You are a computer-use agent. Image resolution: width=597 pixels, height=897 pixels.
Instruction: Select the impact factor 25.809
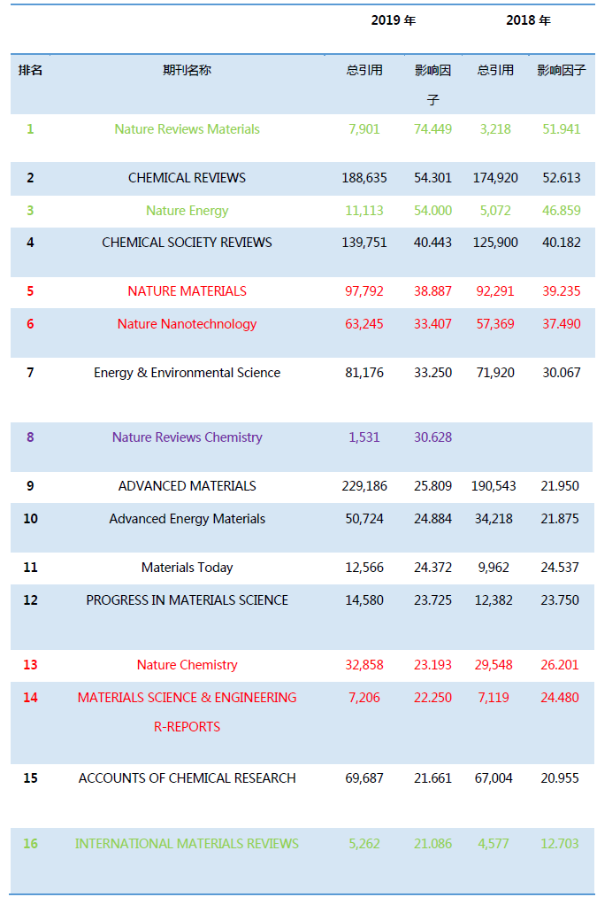pyautogui.click(x=432, y=486)
